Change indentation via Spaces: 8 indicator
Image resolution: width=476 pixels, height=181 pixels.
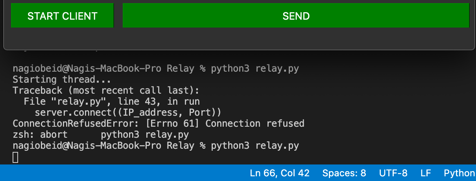pos(344,173)
